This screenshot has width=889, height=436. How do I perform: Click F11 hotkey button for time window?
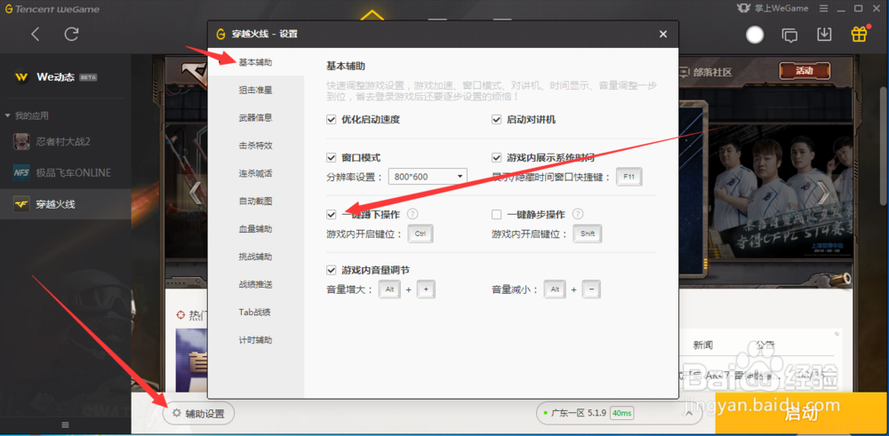tap(629, 177)
